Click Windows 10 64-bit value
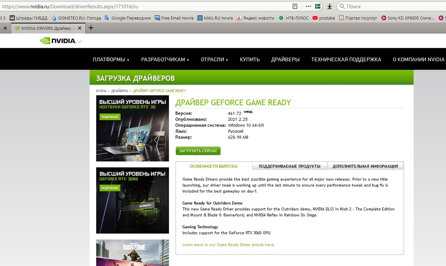This screenshot has height=266, width=446. tap(246, 125)
